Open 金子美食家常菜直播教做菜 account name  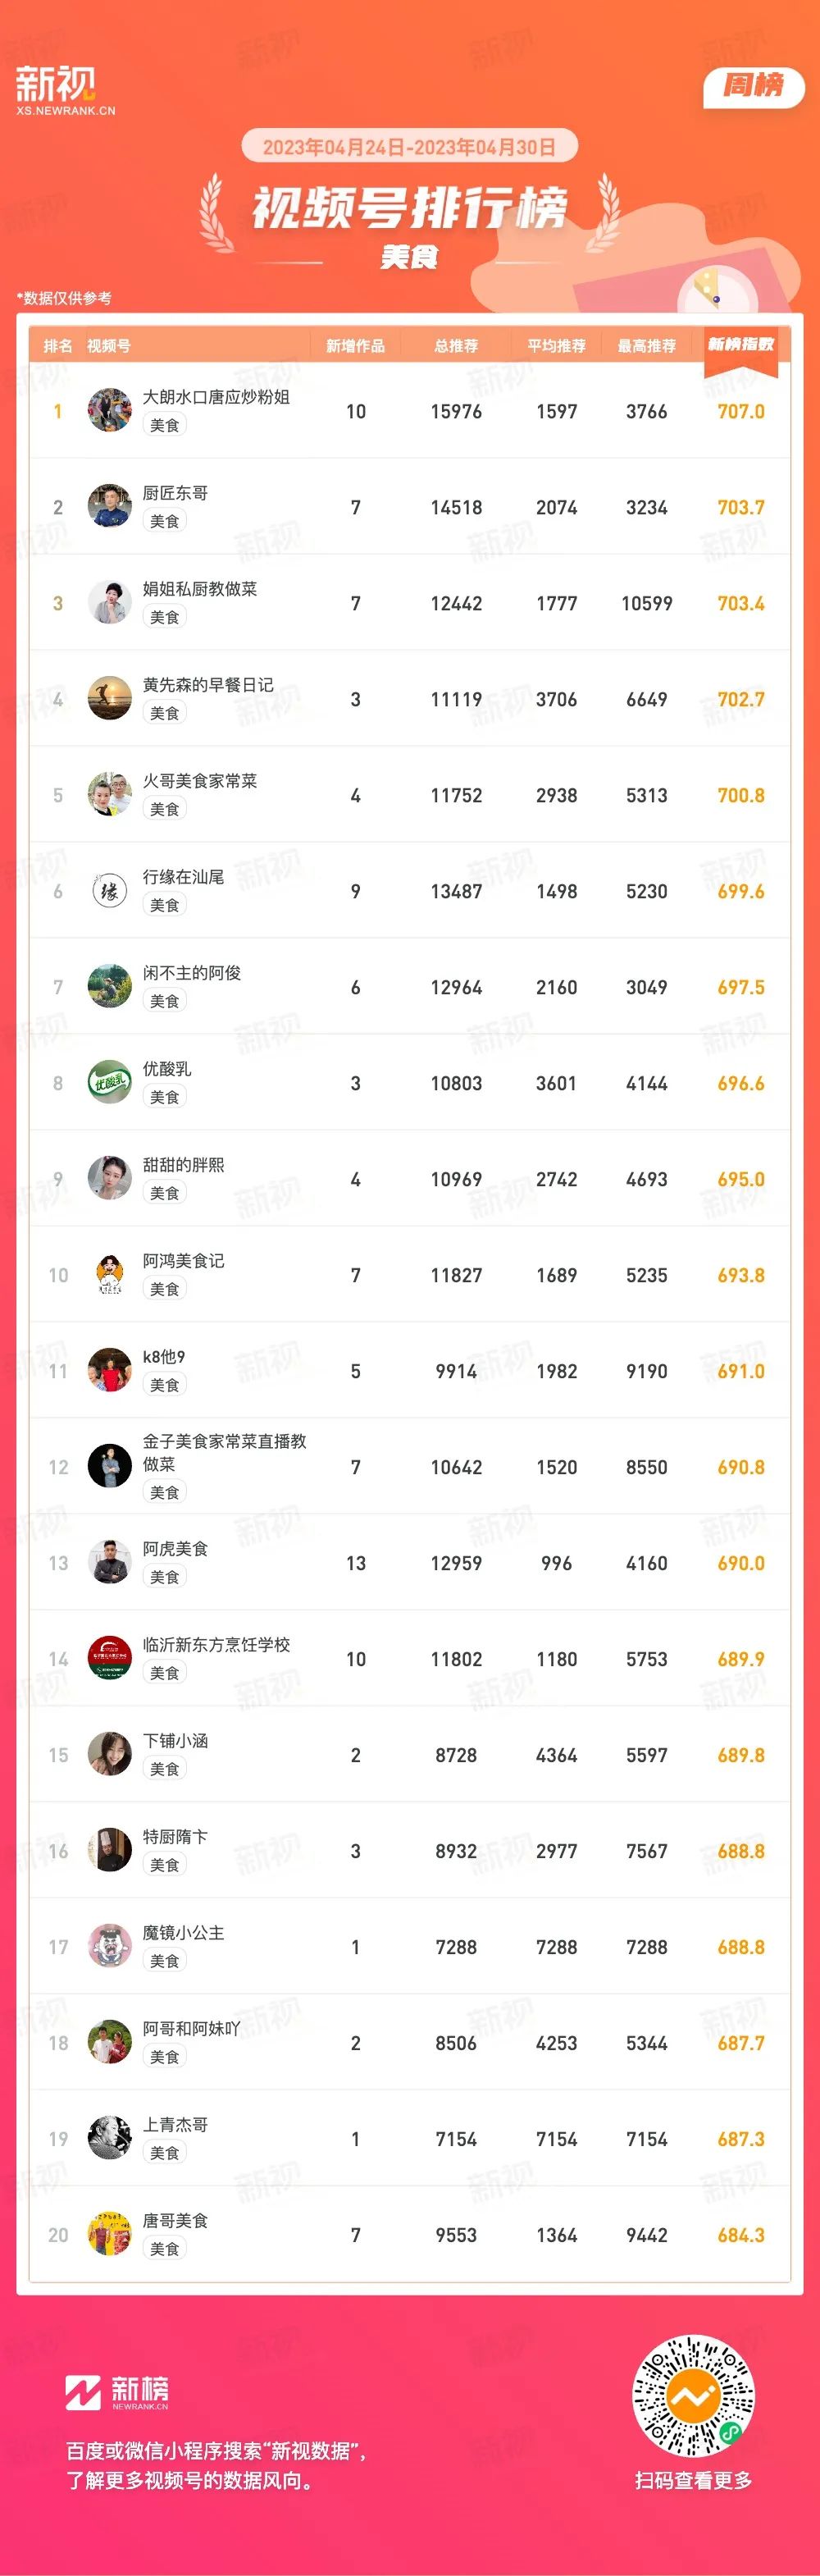[x=224, y=1452]
